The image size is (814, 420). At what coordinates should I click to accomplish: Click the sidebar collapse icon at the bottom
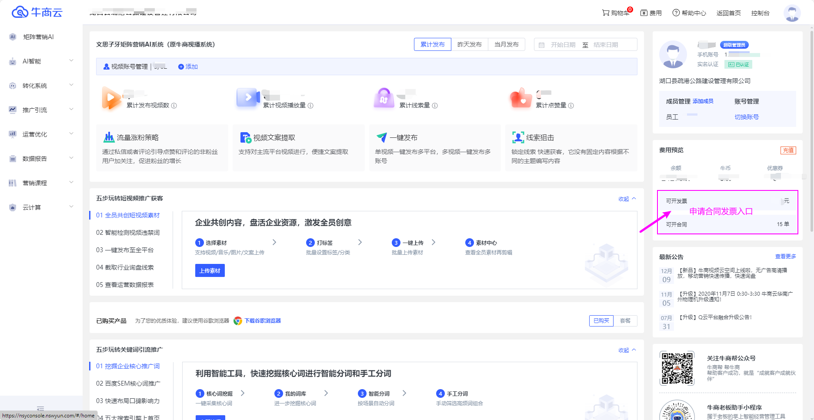(x=40, y=409)
